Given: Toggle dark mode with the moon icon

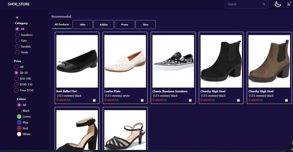Looking at the screenshot, I should point(278,4).
